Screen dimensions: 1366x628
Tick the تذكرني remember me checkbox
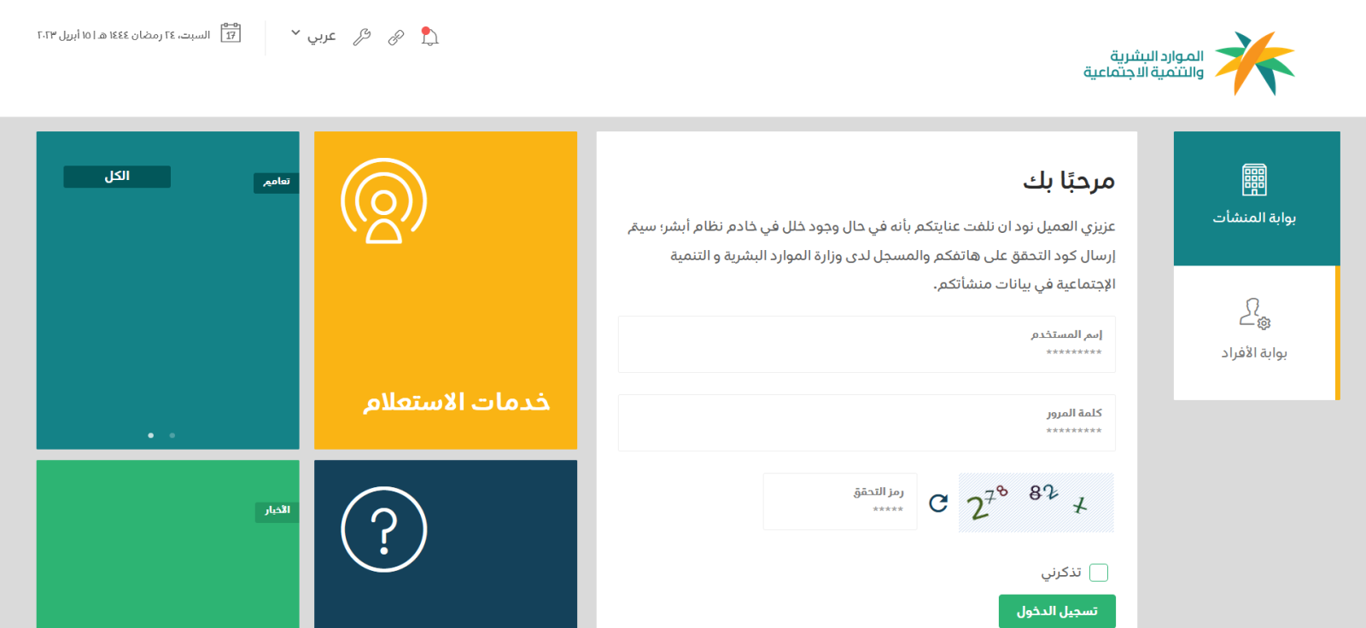pyautogui.click(x=1099, y=573)
